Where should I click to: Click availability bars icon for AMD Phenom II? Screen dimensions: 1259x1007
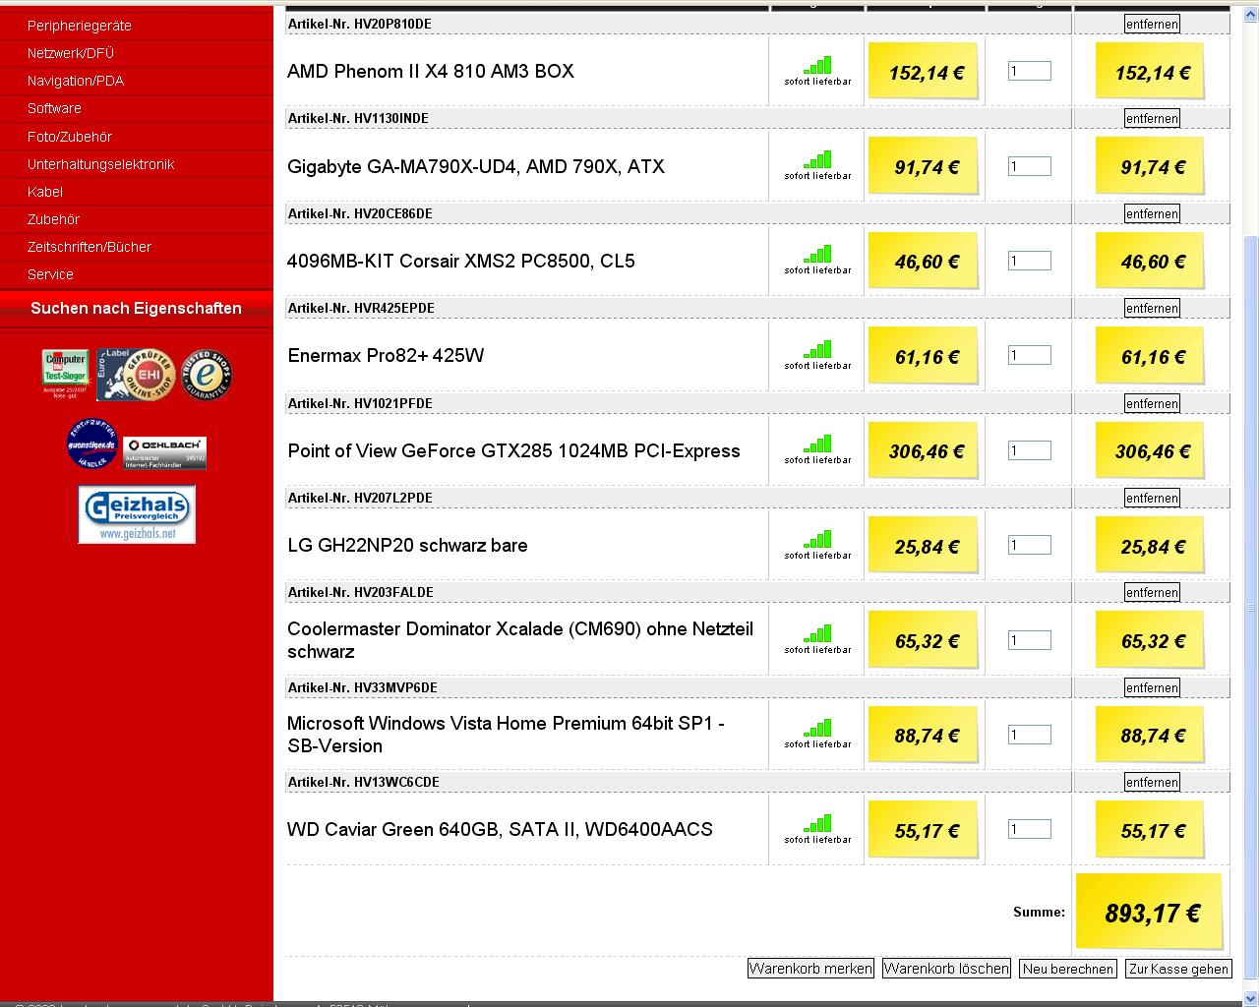point(817,65)
